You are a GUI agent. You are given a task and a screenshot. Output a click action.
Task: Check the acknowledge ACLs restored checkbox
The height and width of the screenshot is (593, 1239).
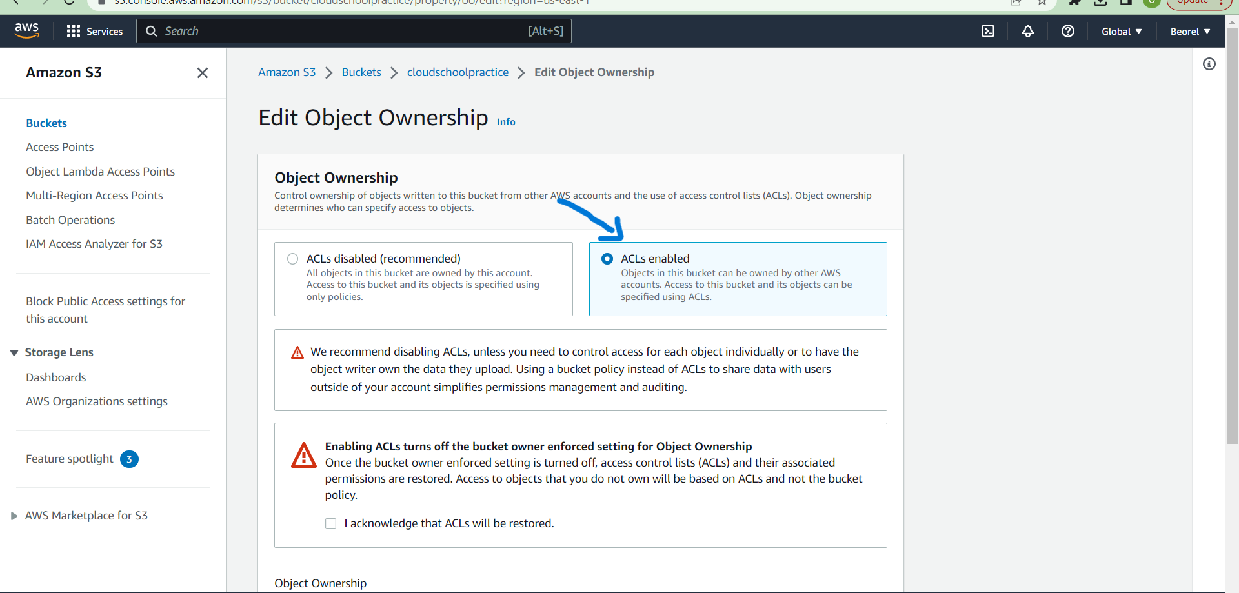coord(331,523)
